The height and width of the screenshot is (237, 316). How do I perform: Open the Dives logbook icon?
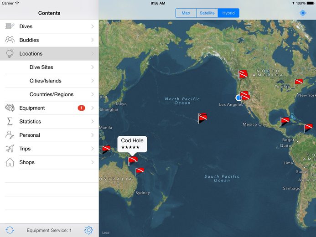click(x=10, y=26)
